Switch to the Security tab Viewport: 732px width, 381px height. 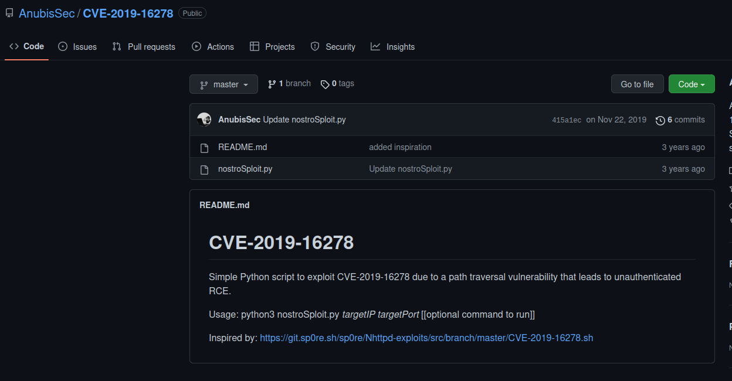tap(333, 47)
